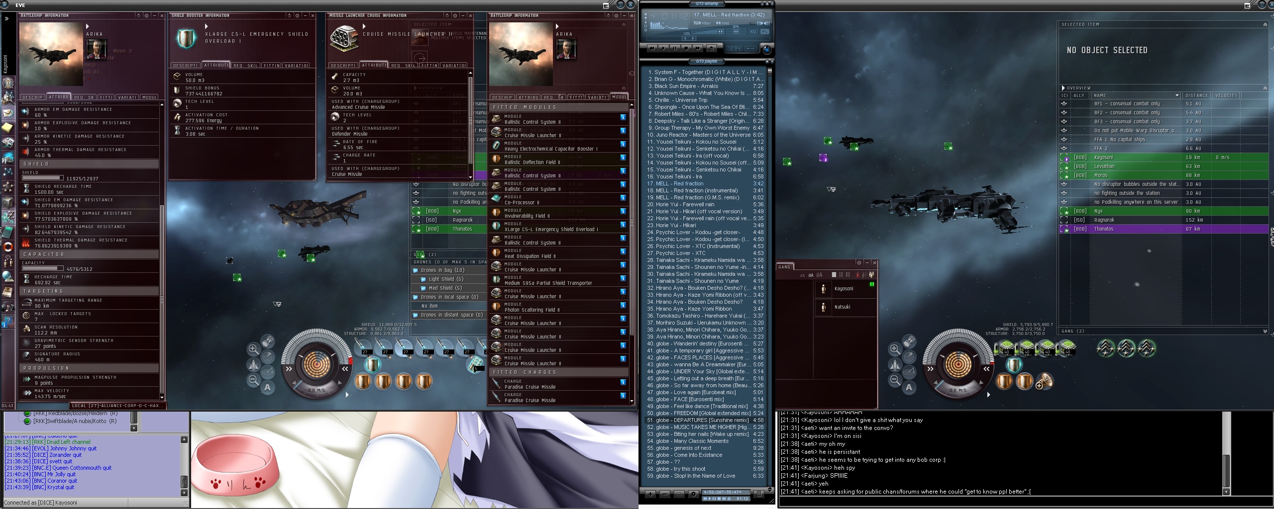Click Winamp eject (open file) button

(712, 48)
